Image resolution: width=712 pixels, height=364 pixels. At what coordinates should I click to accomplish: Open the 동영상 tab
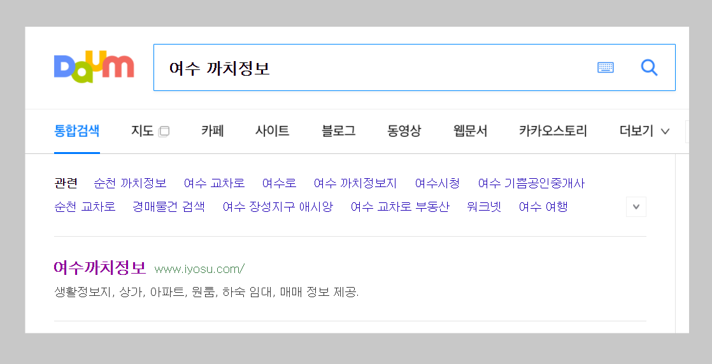pyautogui.click(x=404, y=131)
